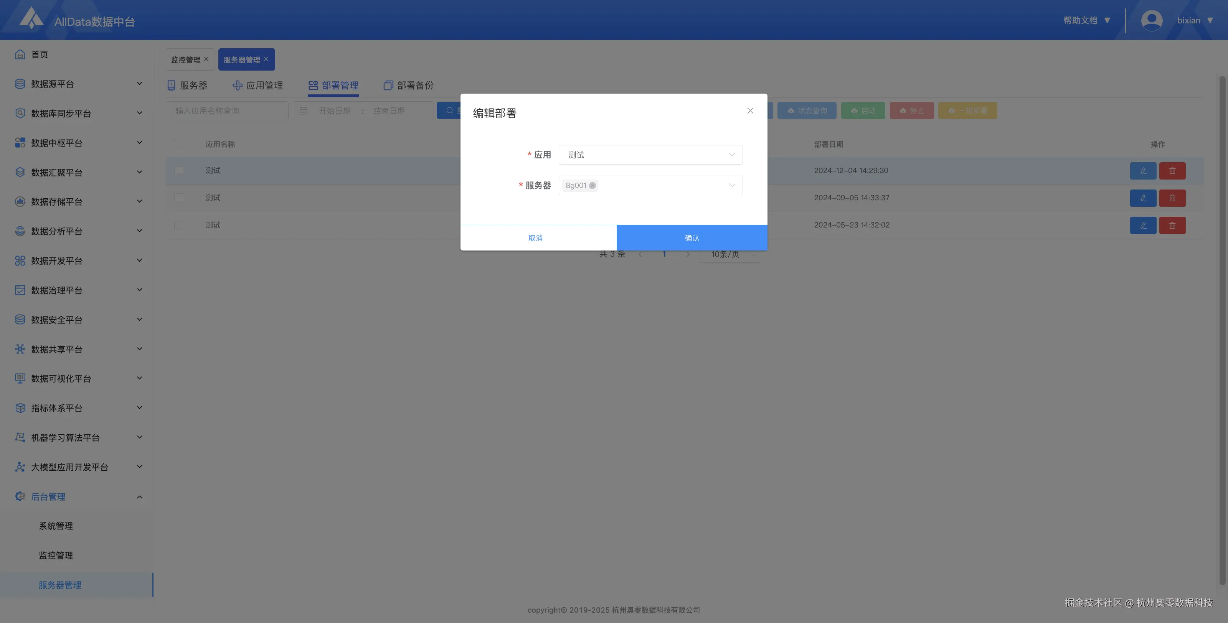The height and width of the screenshot is (623, 1228).
Task: Click the magnifier search icon
Action: pos(449,110)
